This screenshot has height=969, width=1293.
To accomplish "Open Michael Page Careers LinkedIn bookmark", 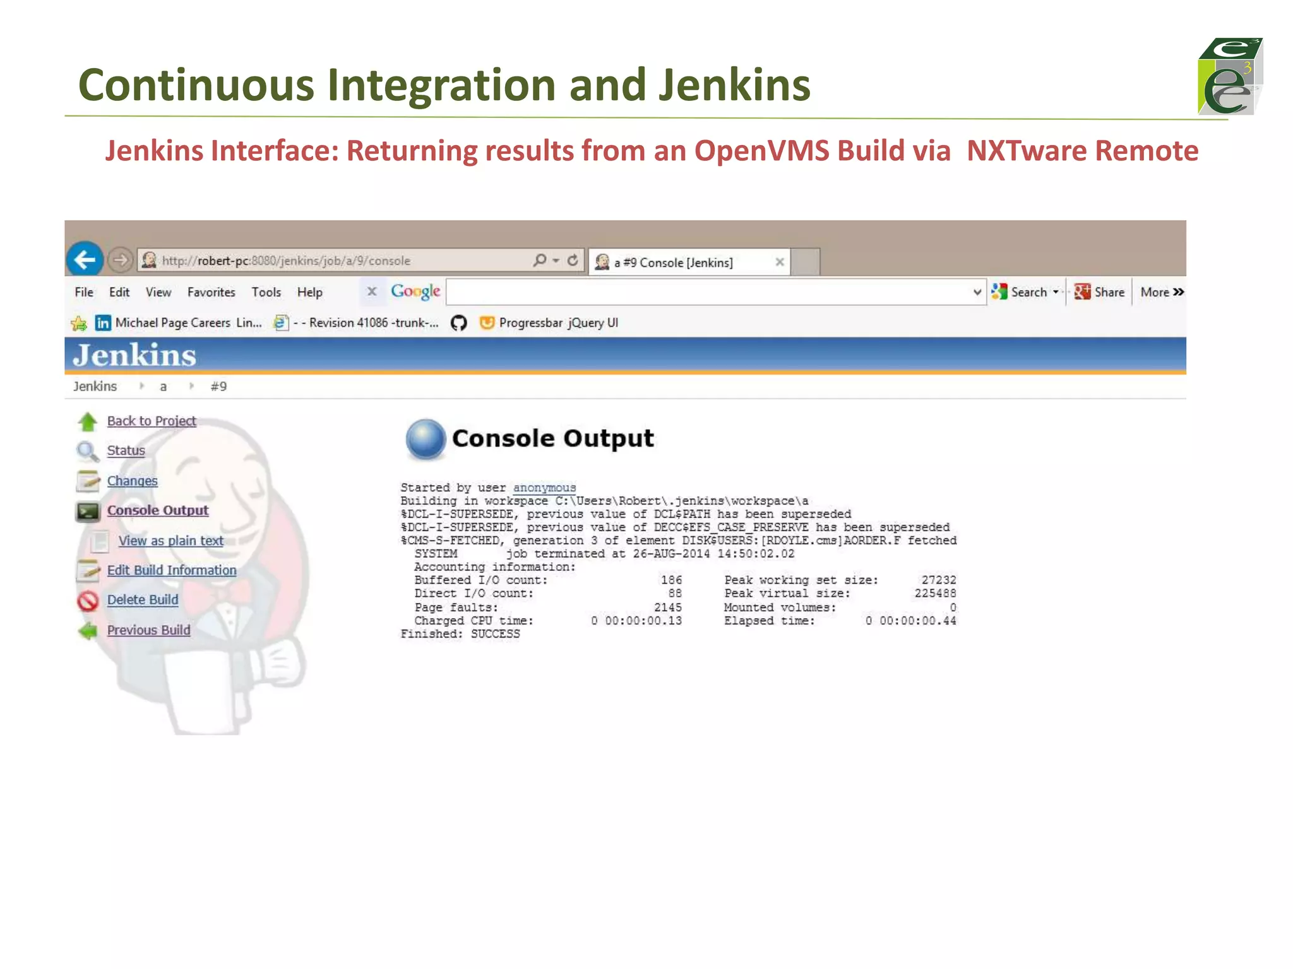I will [179, 323].
